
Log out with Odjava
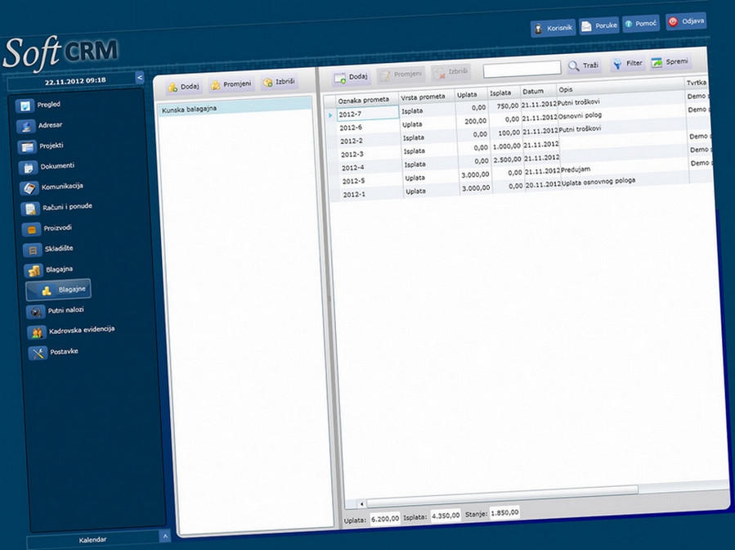click(x=686, y=21)
